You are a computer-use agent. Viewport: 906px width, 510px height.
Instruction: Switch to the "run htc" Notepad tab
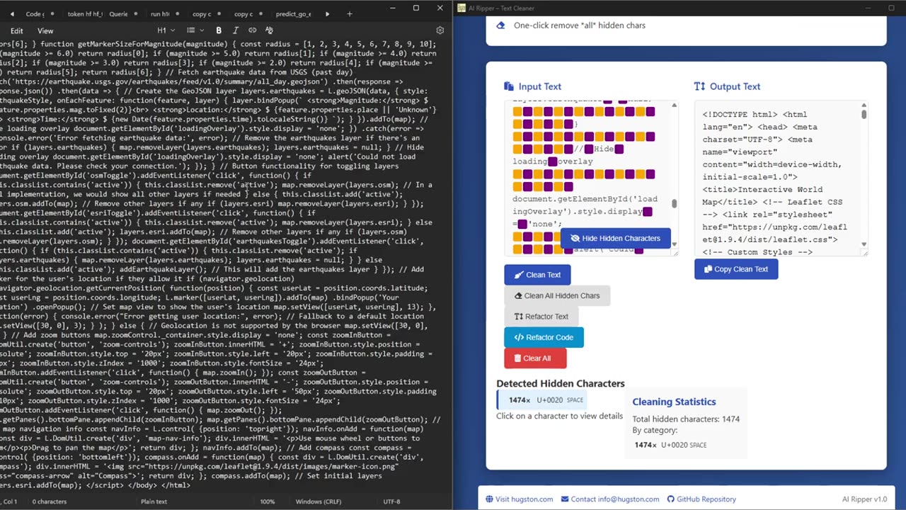click(160, 14)
